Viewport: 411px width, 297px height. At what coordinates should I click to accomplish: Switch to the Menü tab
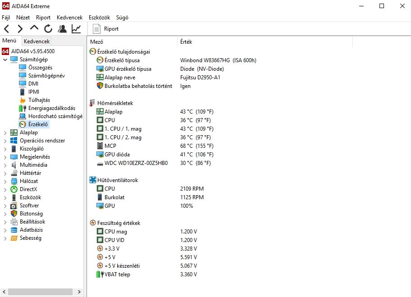(x=9, y=41)
